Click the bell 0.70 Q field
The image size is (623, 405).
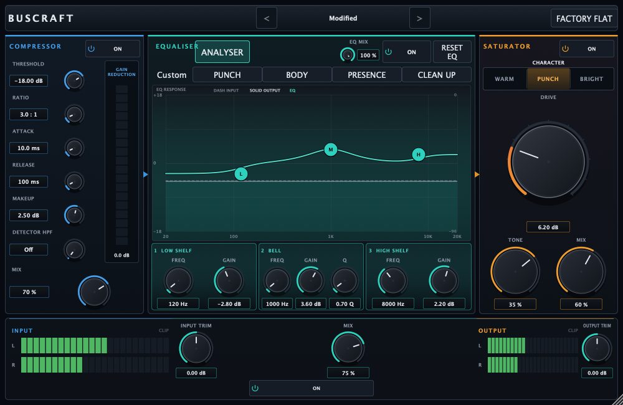pos(345,303)
